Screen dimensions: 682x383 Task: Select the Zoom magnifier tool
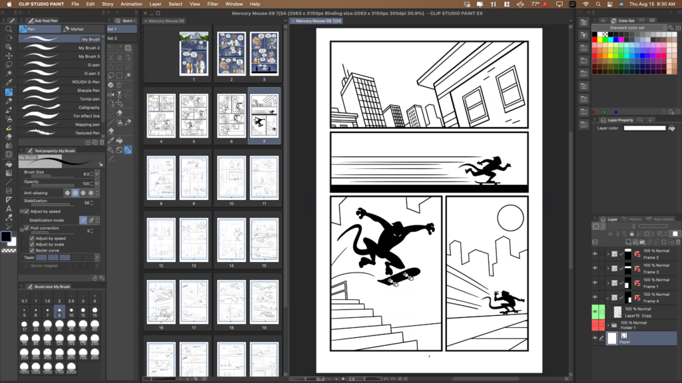click(9, 29)
